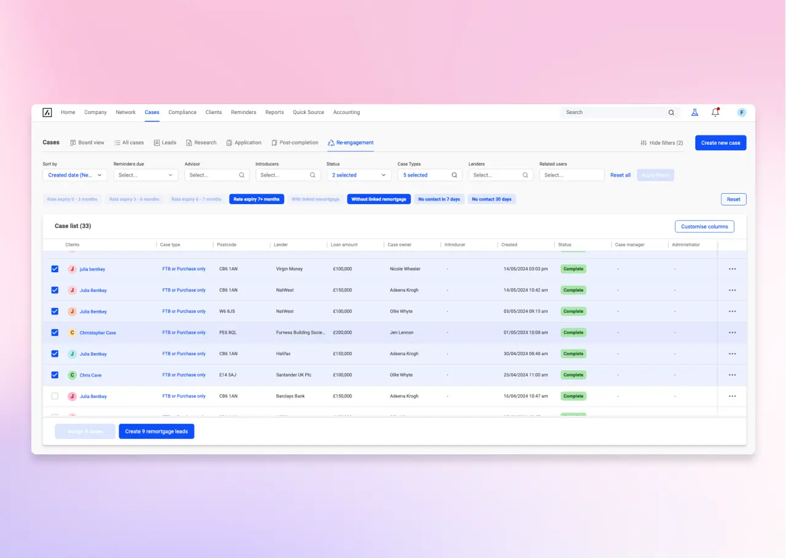Image resolution: width=786 pixels, height=558 pixels.
Task: Open the Lenders select field
Action: coord(501,175)
